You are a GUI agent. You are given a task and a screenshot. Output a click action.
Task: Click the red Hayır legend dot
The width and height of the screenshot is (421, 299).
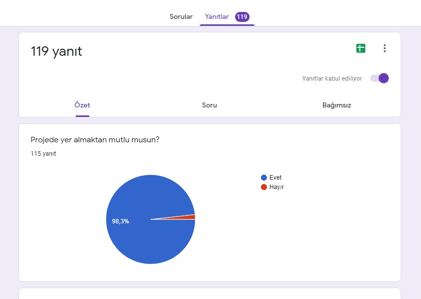264,187
